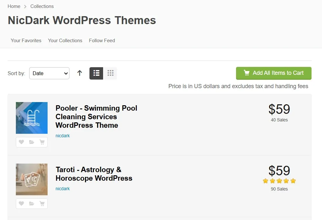The width and height of the screenshot is (322, 220).
Task: Switch to grid view layout
Action: pyautogui.click(x=110, y=73)
